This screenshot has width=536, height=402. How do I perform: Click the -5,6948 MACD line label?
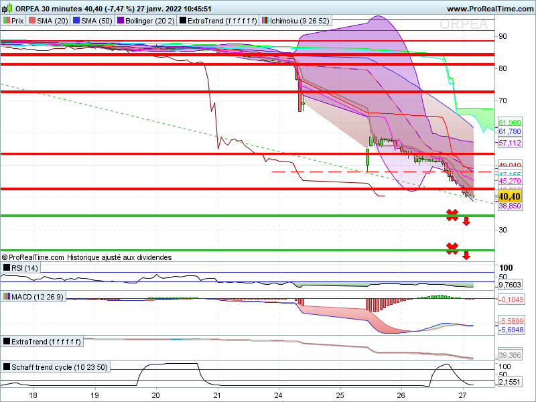point(511,330)
